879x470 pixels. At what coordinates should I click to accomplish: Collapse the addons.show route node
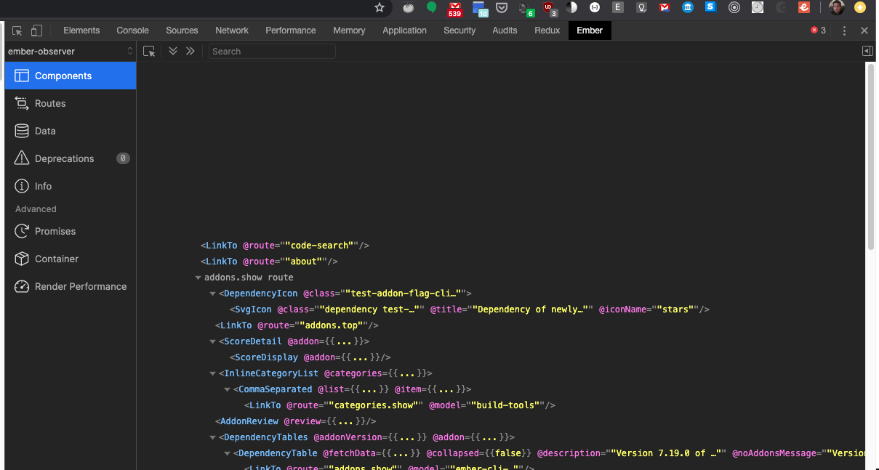pos(198,277)
